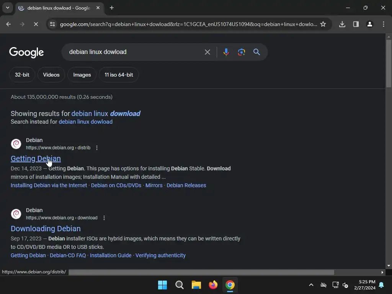Image resolution: width=392 pixels, height=294 pixels.
Task: Stop loading the page
Action: tap(36, 24)
